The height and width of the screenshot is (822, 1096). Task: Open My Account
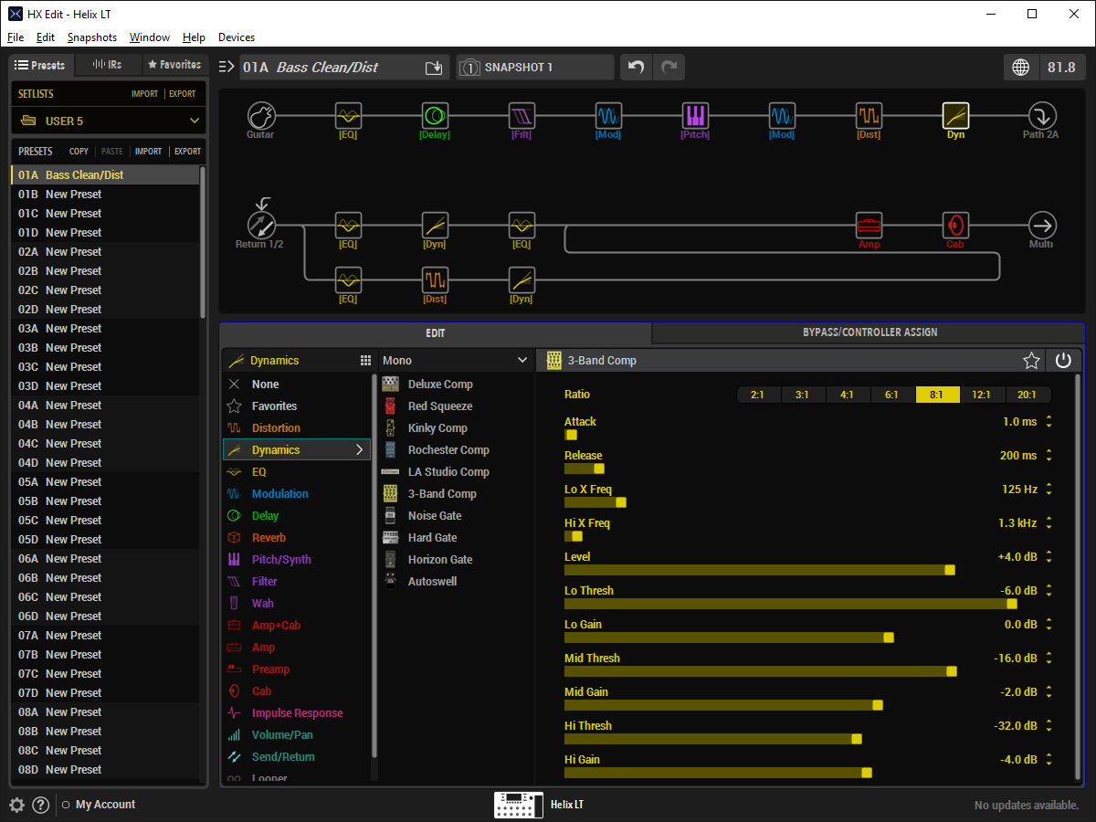[x=105, y=805]
